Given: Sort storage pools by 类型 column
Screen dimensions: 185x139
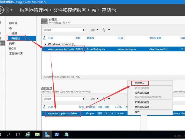Looking at the screenshot, I should coord(78,38).
